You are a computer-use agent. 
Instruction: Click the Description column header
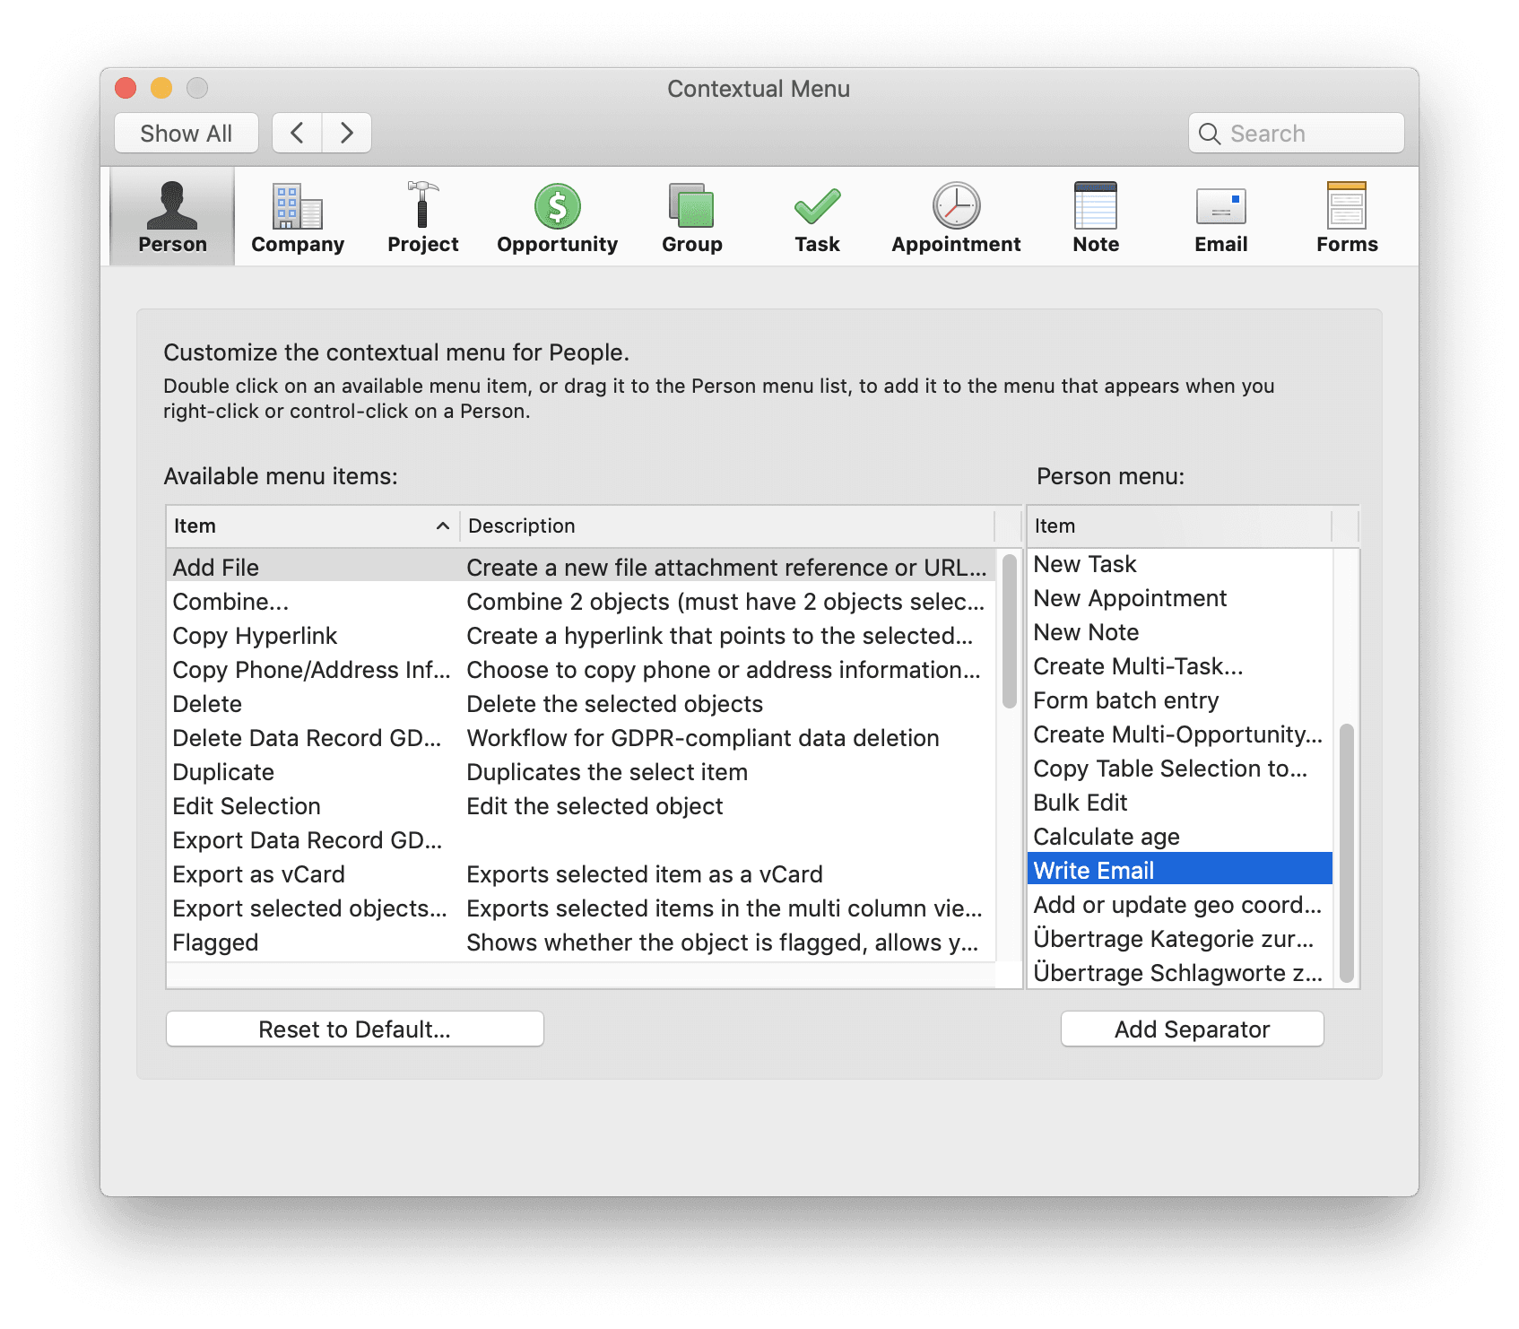pyautogui.click(x=727, y=526)
